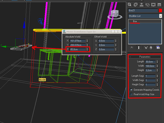The height and width of the screenshot is (123, 164).
Task: Click the Height Segs field
Action: [x=150, y=85]
